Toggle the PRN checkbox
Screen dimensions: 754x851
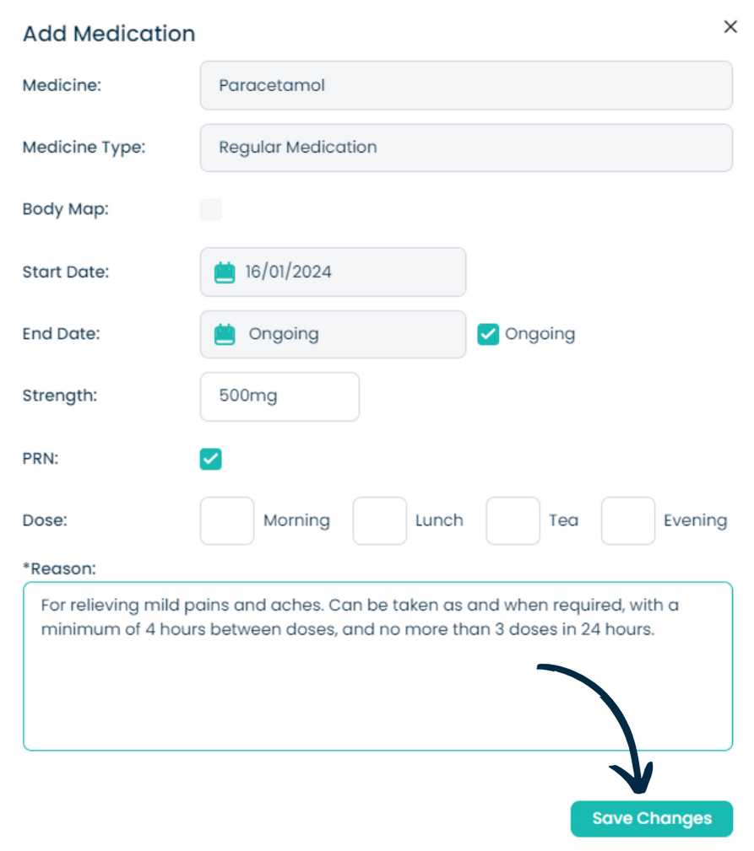point(211,459)
